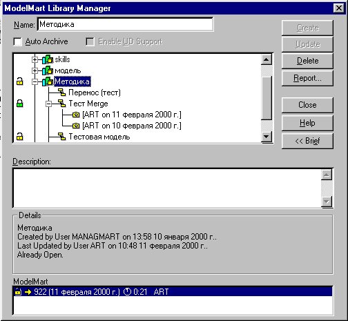Select the Методика tree item
This screenshot has width=348, height=321.
click(x=72, y=81)
